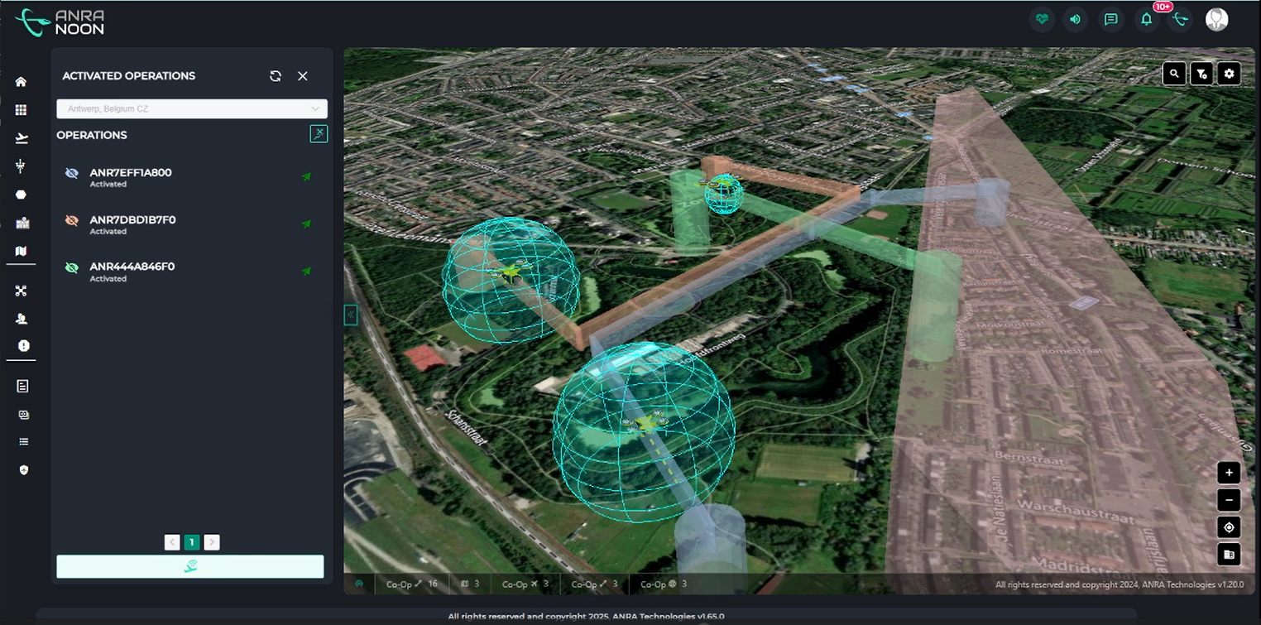
Task: Zoom in the map with plus button
Action: pos(1229,473)
